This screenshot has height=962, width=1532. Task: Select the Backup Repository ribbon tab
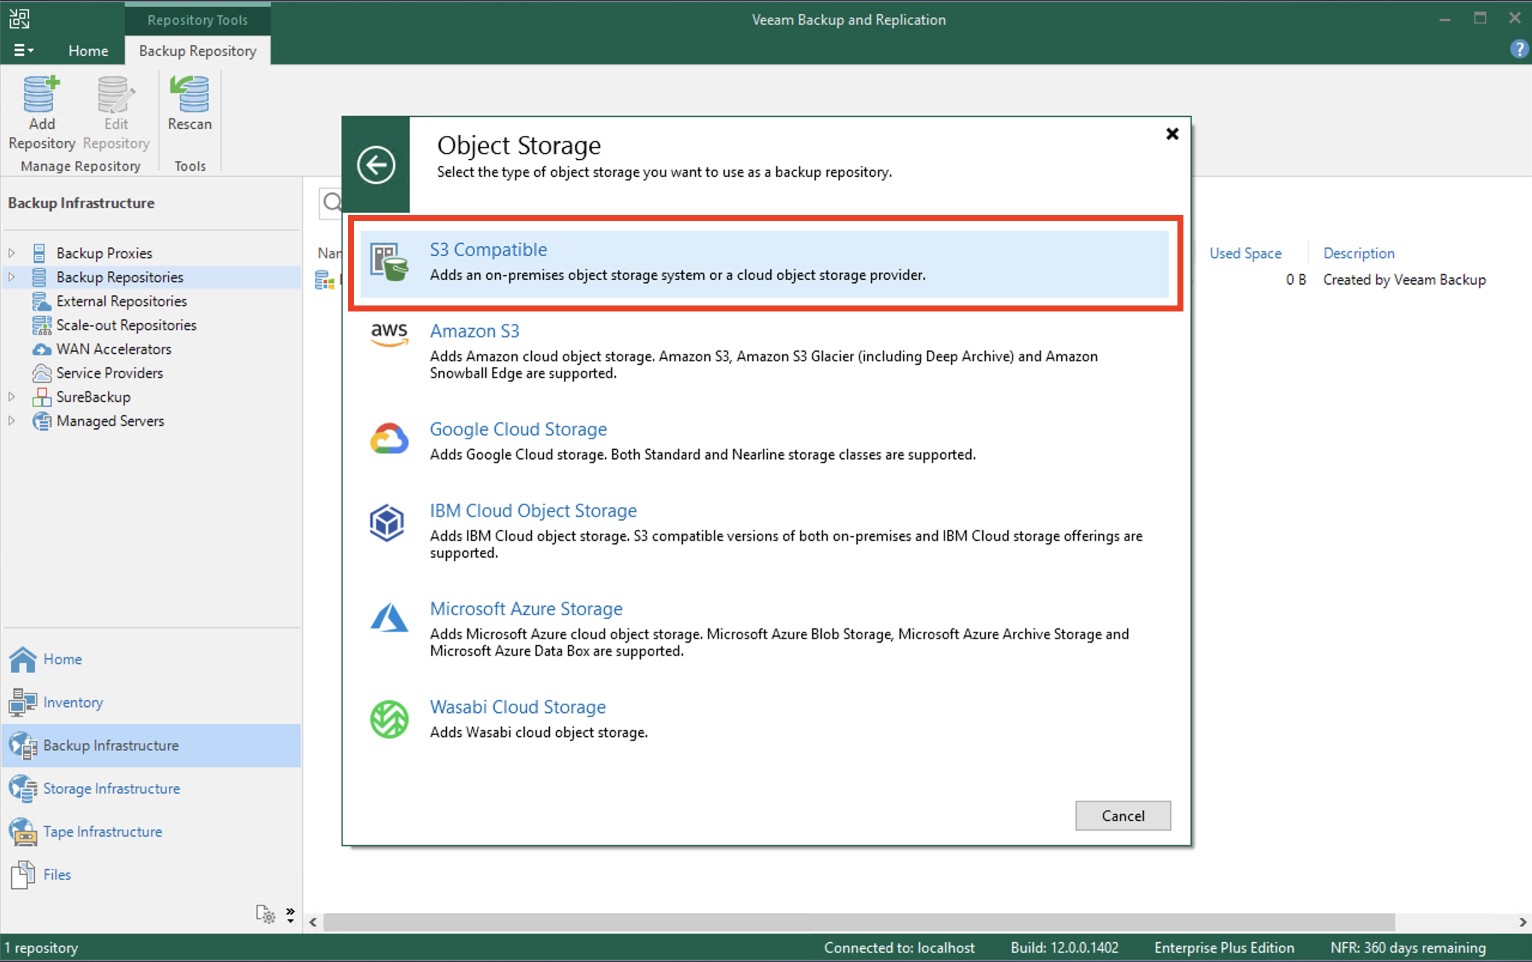[198, 51]
